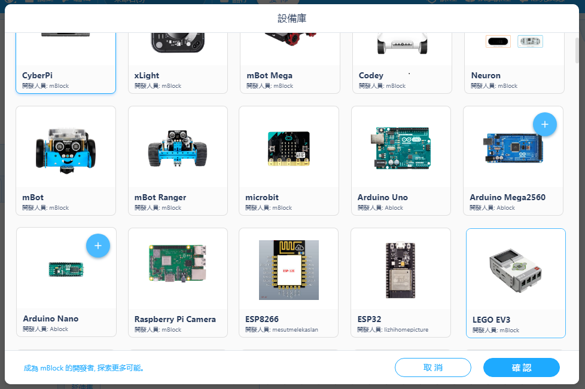Click the Arduino Uno name label

383,197
